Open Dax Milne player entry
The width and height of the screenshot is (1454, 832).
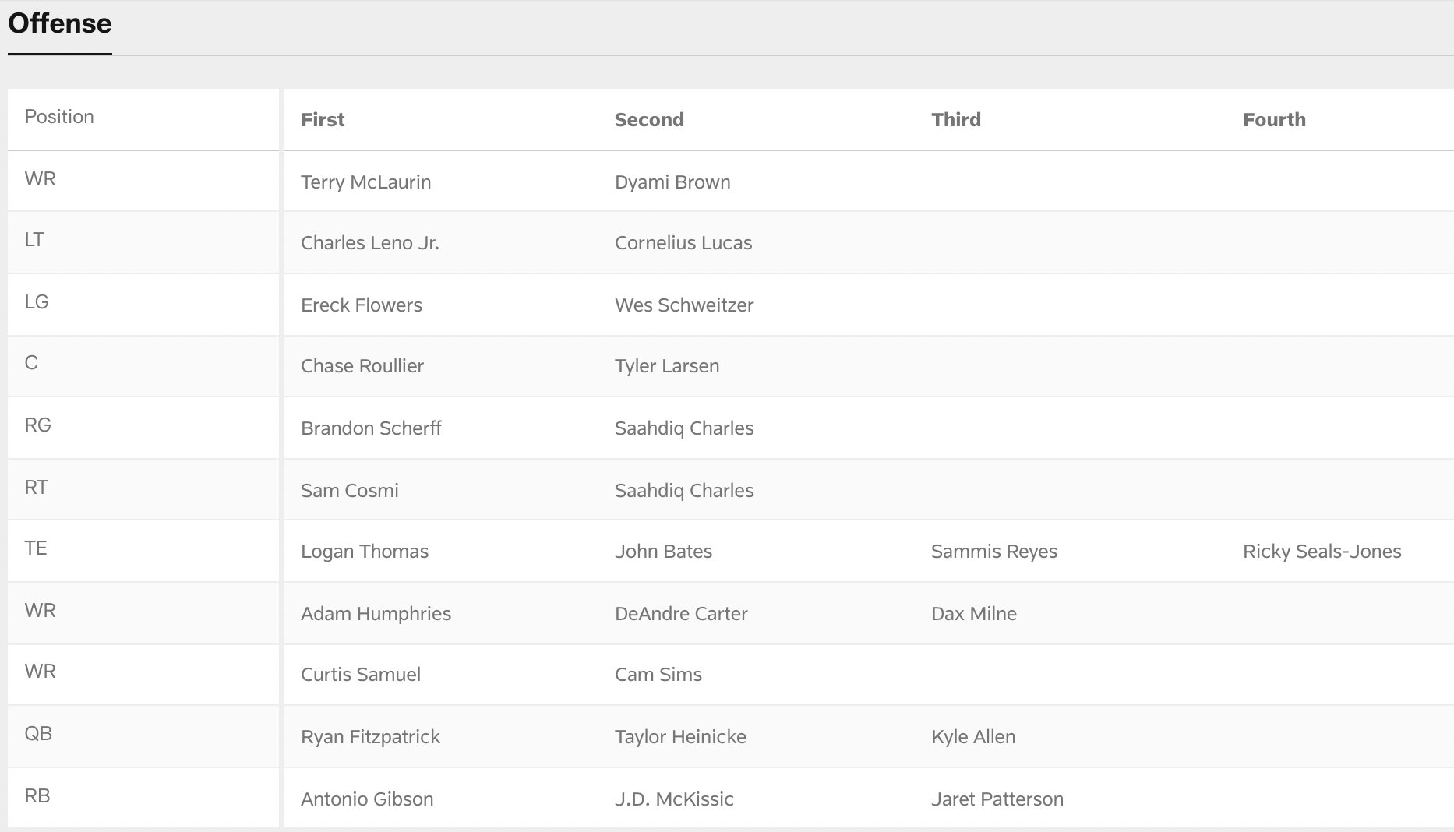[x=974, y=614]
